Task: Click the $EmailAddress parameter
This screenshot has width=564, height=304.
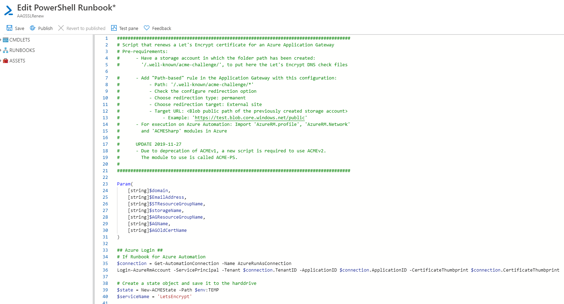Action: point(167,197)
